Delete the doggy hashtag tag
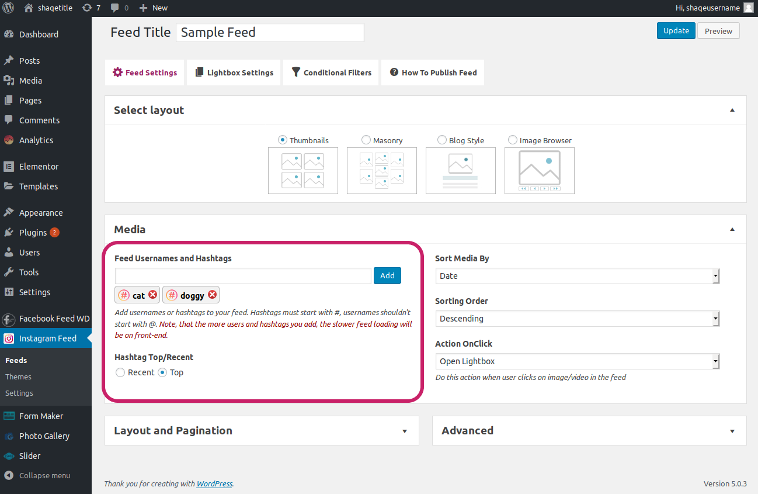The image size is (758, 494). coord(213,295)
